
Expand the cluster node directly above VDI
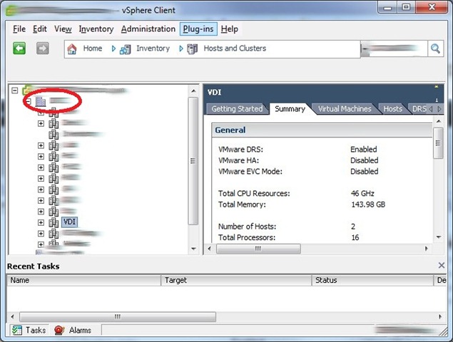(41, 212)
